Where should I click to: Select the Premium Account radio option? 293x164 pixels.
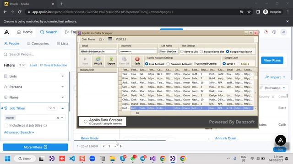click(168, 64)
